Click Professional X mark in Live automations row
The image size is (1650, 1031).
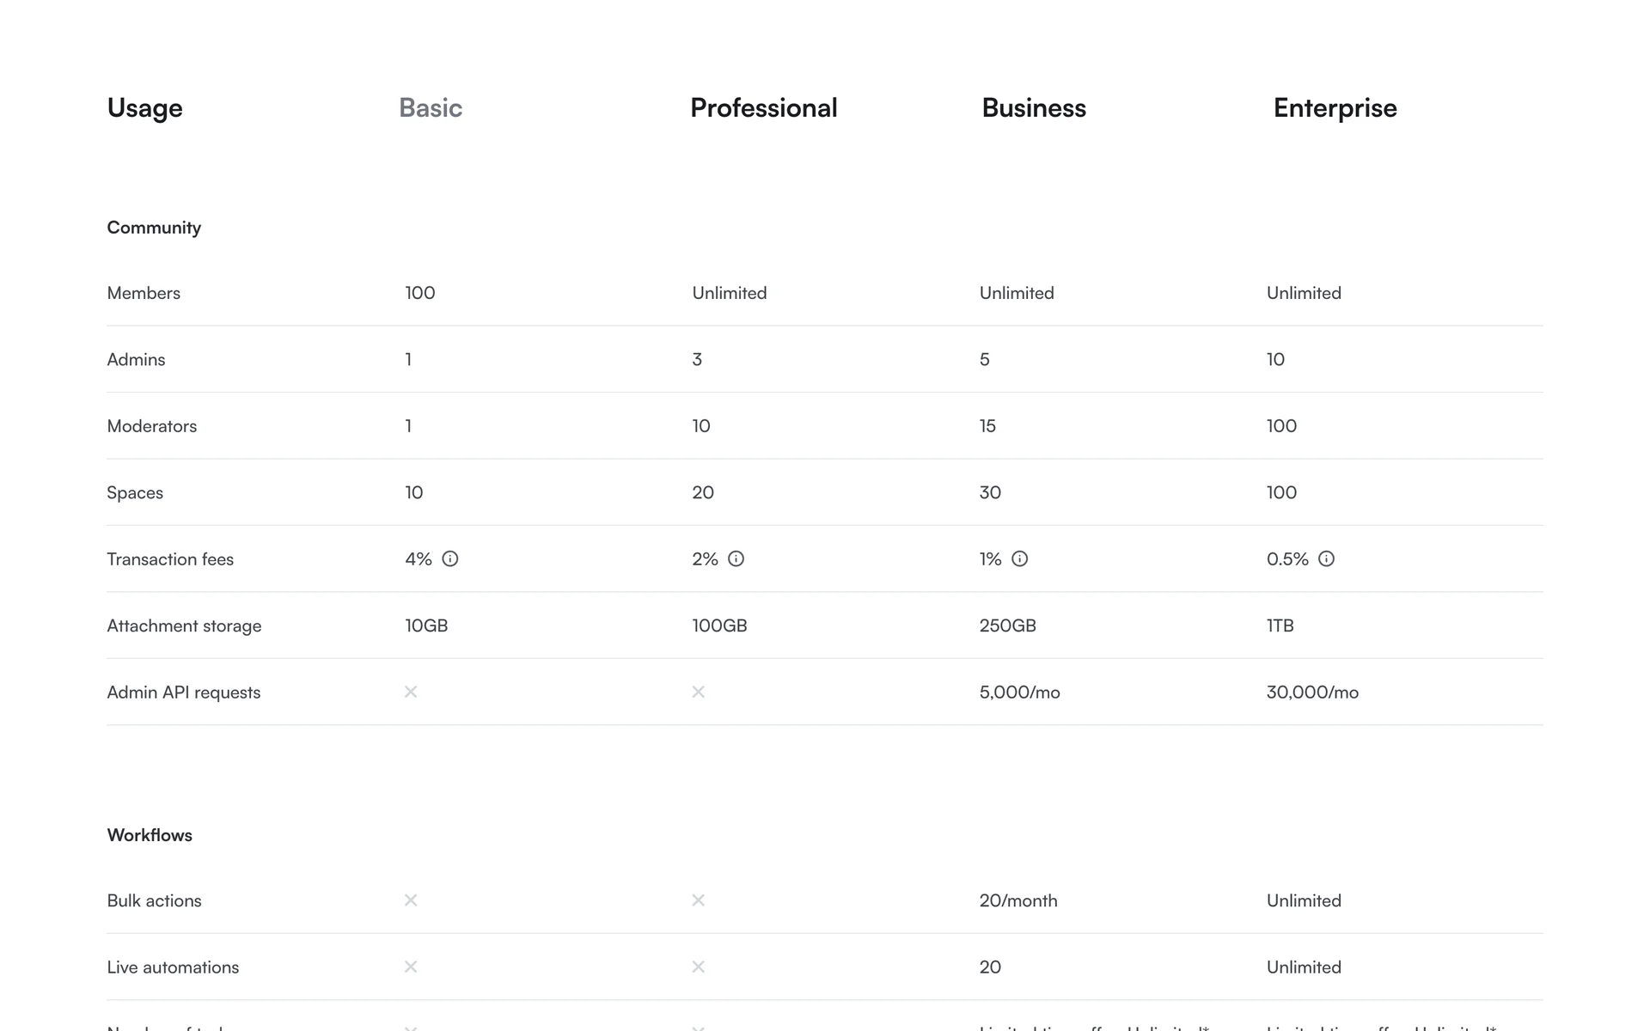click(698, 967)
